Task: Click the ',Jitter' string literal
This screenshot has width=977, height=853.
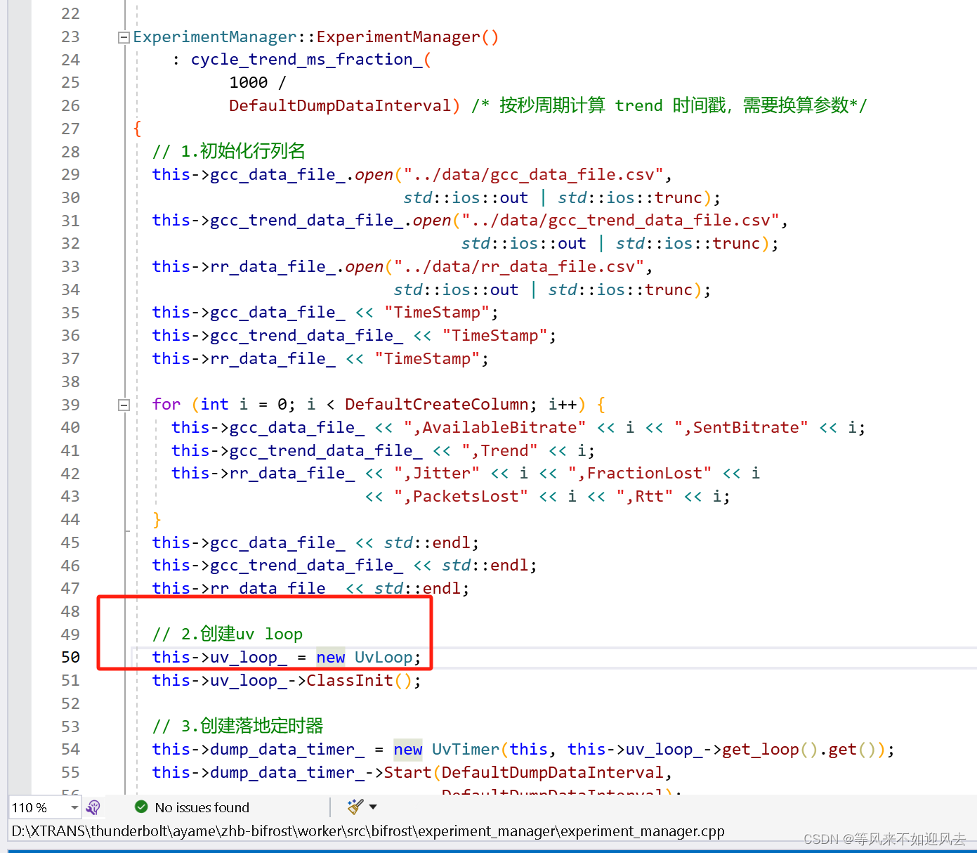Action: (x=437, y=473)
